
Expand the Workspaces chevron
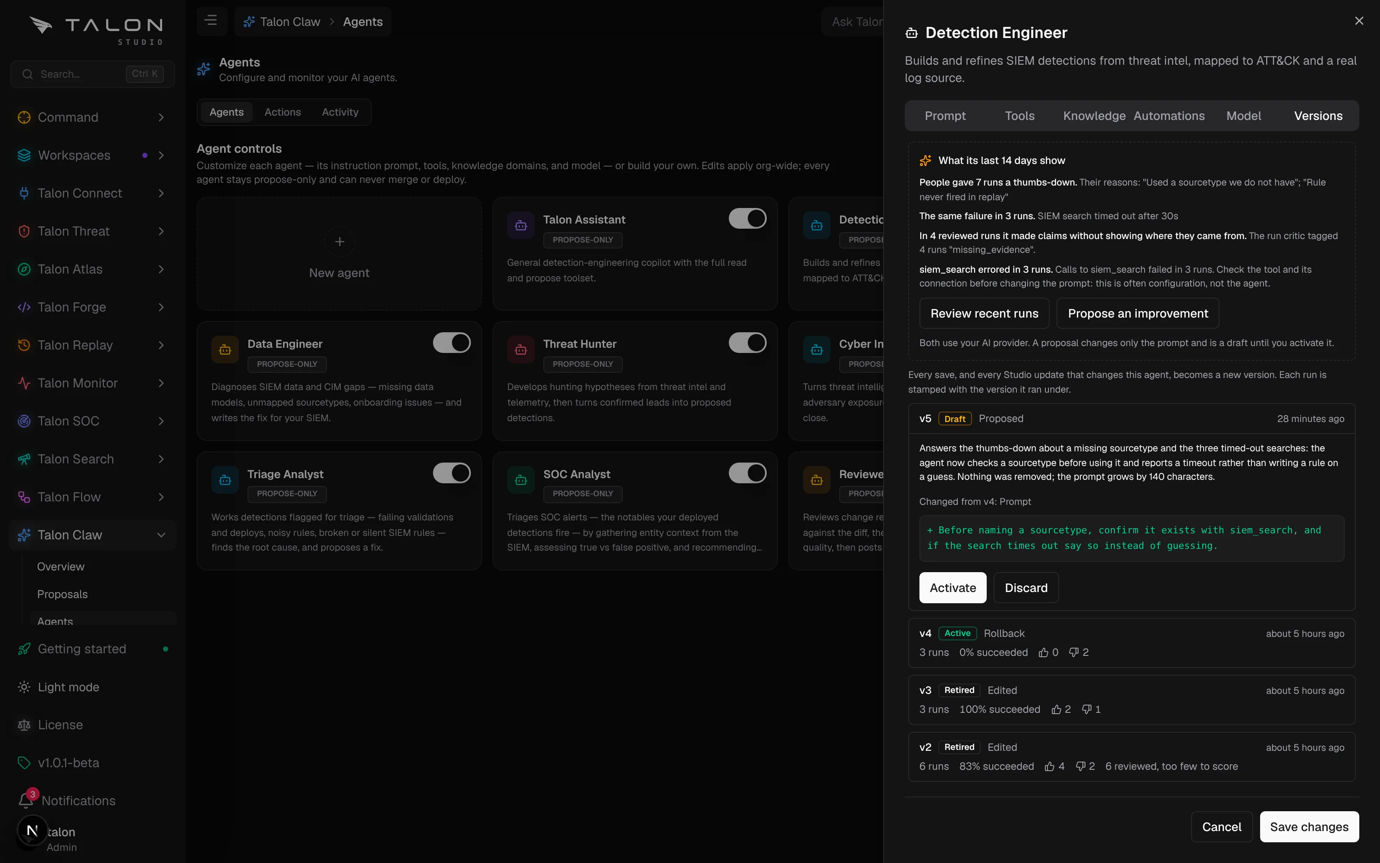(161, 155)
